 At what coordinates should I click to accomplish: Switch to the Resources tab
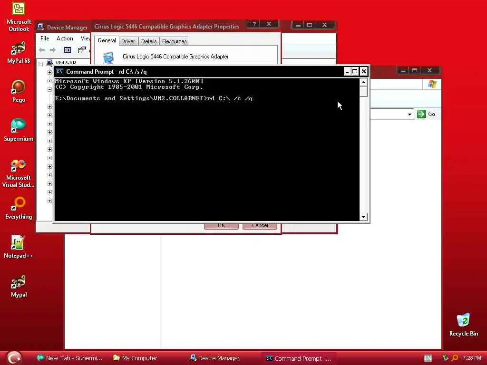coord(174,41)
